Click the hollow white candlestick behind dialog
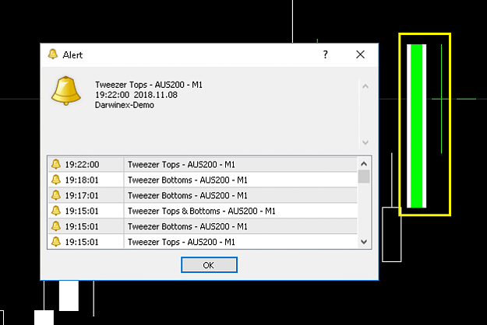The height and width of the screenshot is (325, 487). coord(391,235)
